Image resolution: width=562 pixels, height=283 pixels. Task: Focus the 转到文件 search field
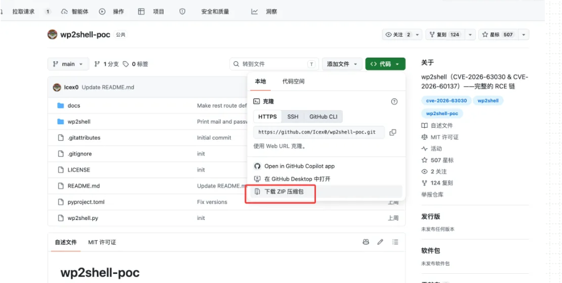(x=274, y=64)
